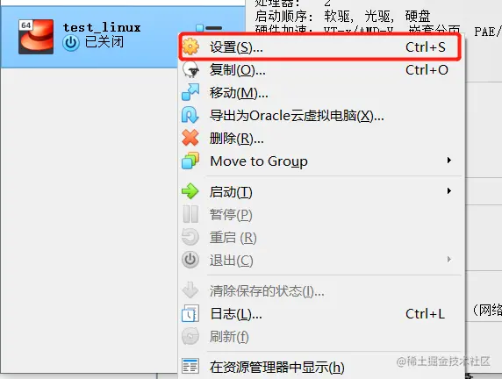Image resolution: width=502 pixels, height=379 pixels.
Task: Click the log document icon for 日志(L)
Action: (190, 313)
